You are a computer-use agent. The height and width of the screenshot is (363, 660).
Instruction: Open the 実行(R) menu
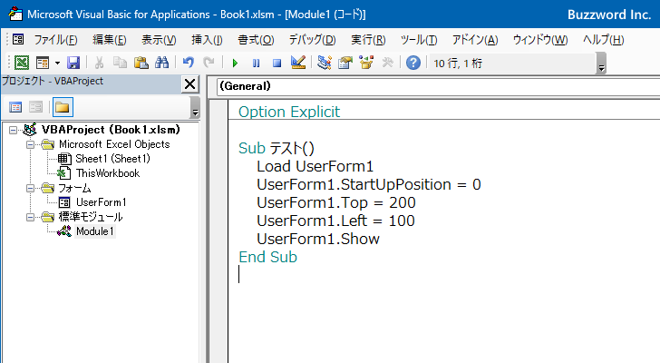[368, 40]
